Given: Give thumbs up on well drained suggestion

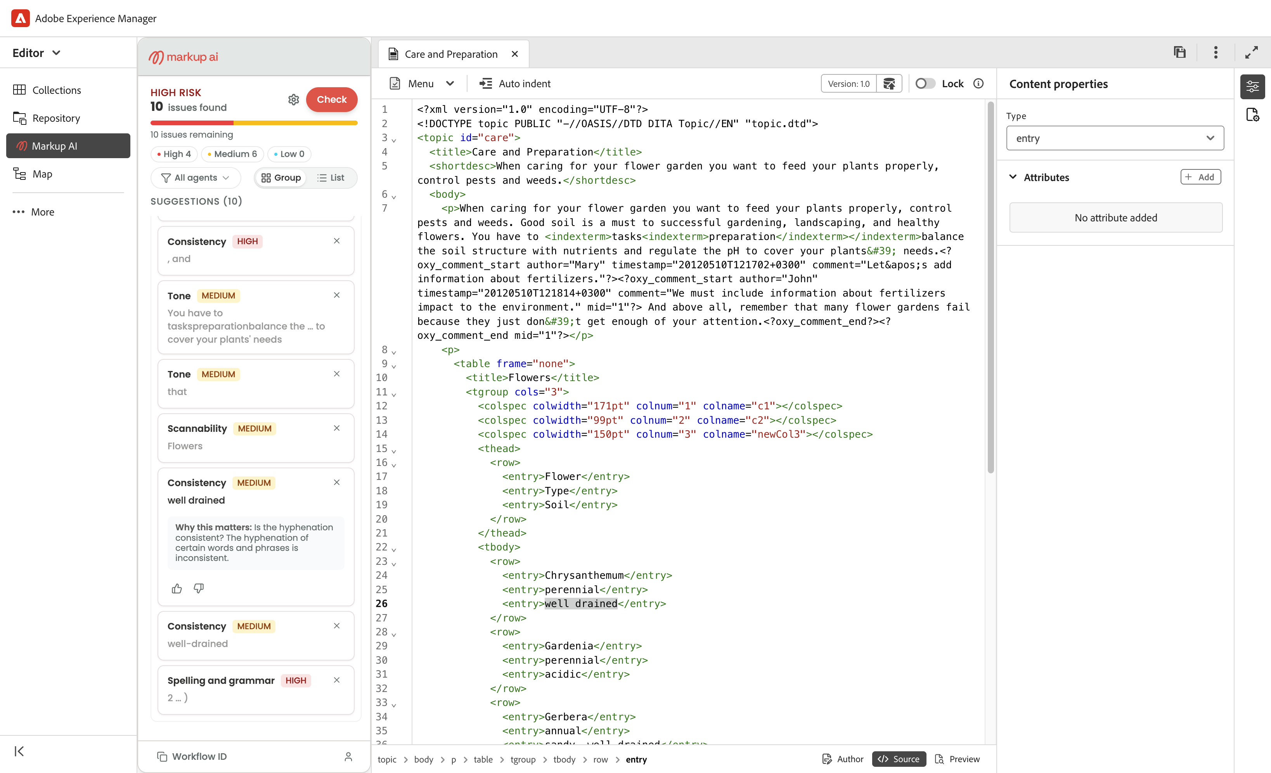Looking at the screenshot, I should [x=177, y=588].
